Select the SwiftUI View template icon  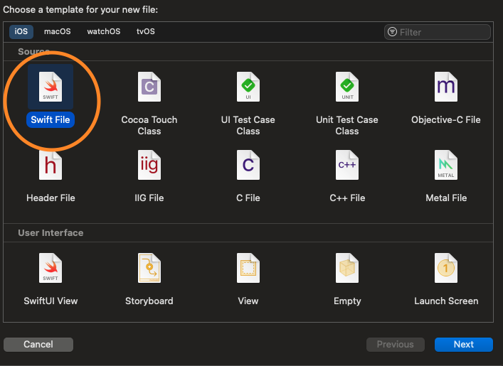pos(51,268)
